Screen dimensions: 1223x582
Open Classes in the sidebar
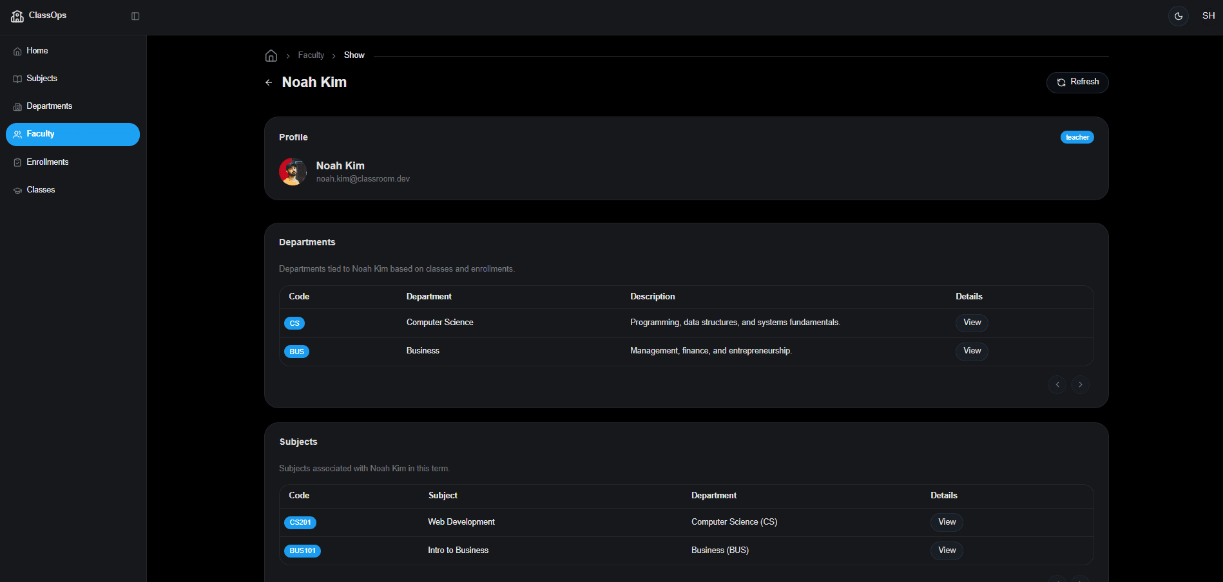(x=73, y=190)
